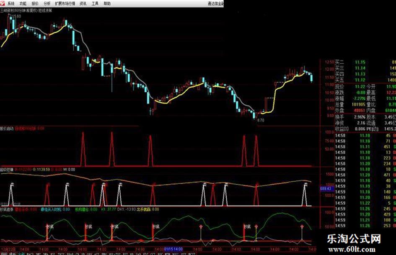Click the 收益 value 0.086
Screen dimensions: 396x255
[360, 129]
